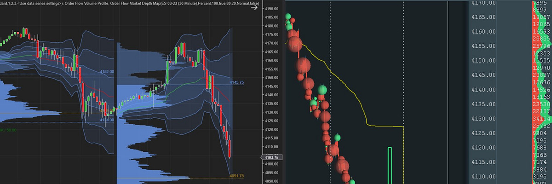Click the 4130.00 price in right ladder
The height and width of the screenshot is (184, 552).
point(483,119)
